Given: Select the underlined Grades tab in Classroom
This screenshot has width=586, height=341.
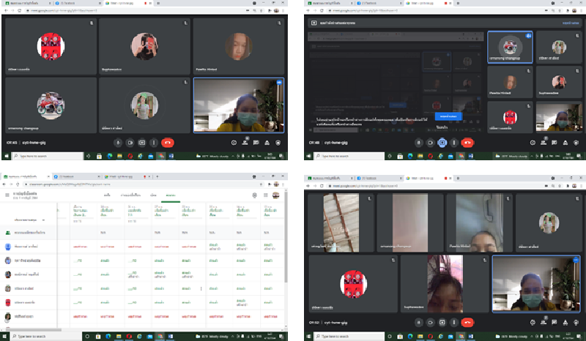Looking at the screenshot, I should [x=170, y=195].
